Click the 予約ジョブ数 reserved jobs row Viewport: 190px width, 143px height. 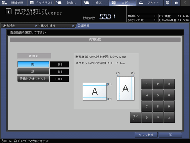pyautogui.click(x=142, y=20)
